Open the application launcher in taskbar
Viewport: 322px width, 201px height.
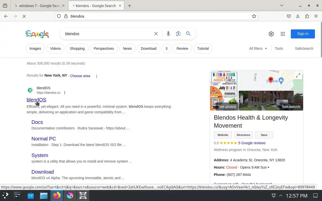click(5, 195)
